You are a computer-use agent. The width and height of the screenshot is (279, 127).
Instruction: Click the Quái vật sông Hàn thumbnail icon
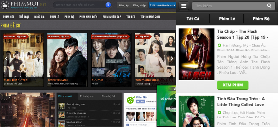[61, 106]
